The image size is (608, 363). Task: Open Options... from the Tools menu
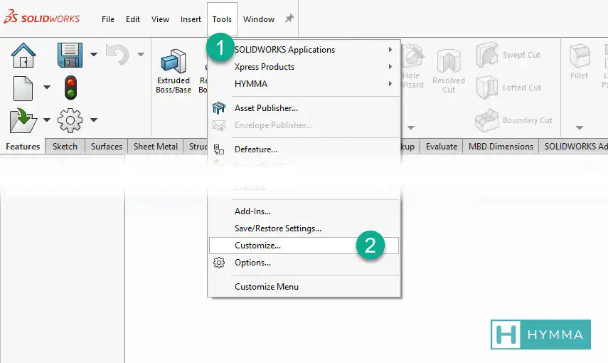pyautogui.click(x=252, y=263)
